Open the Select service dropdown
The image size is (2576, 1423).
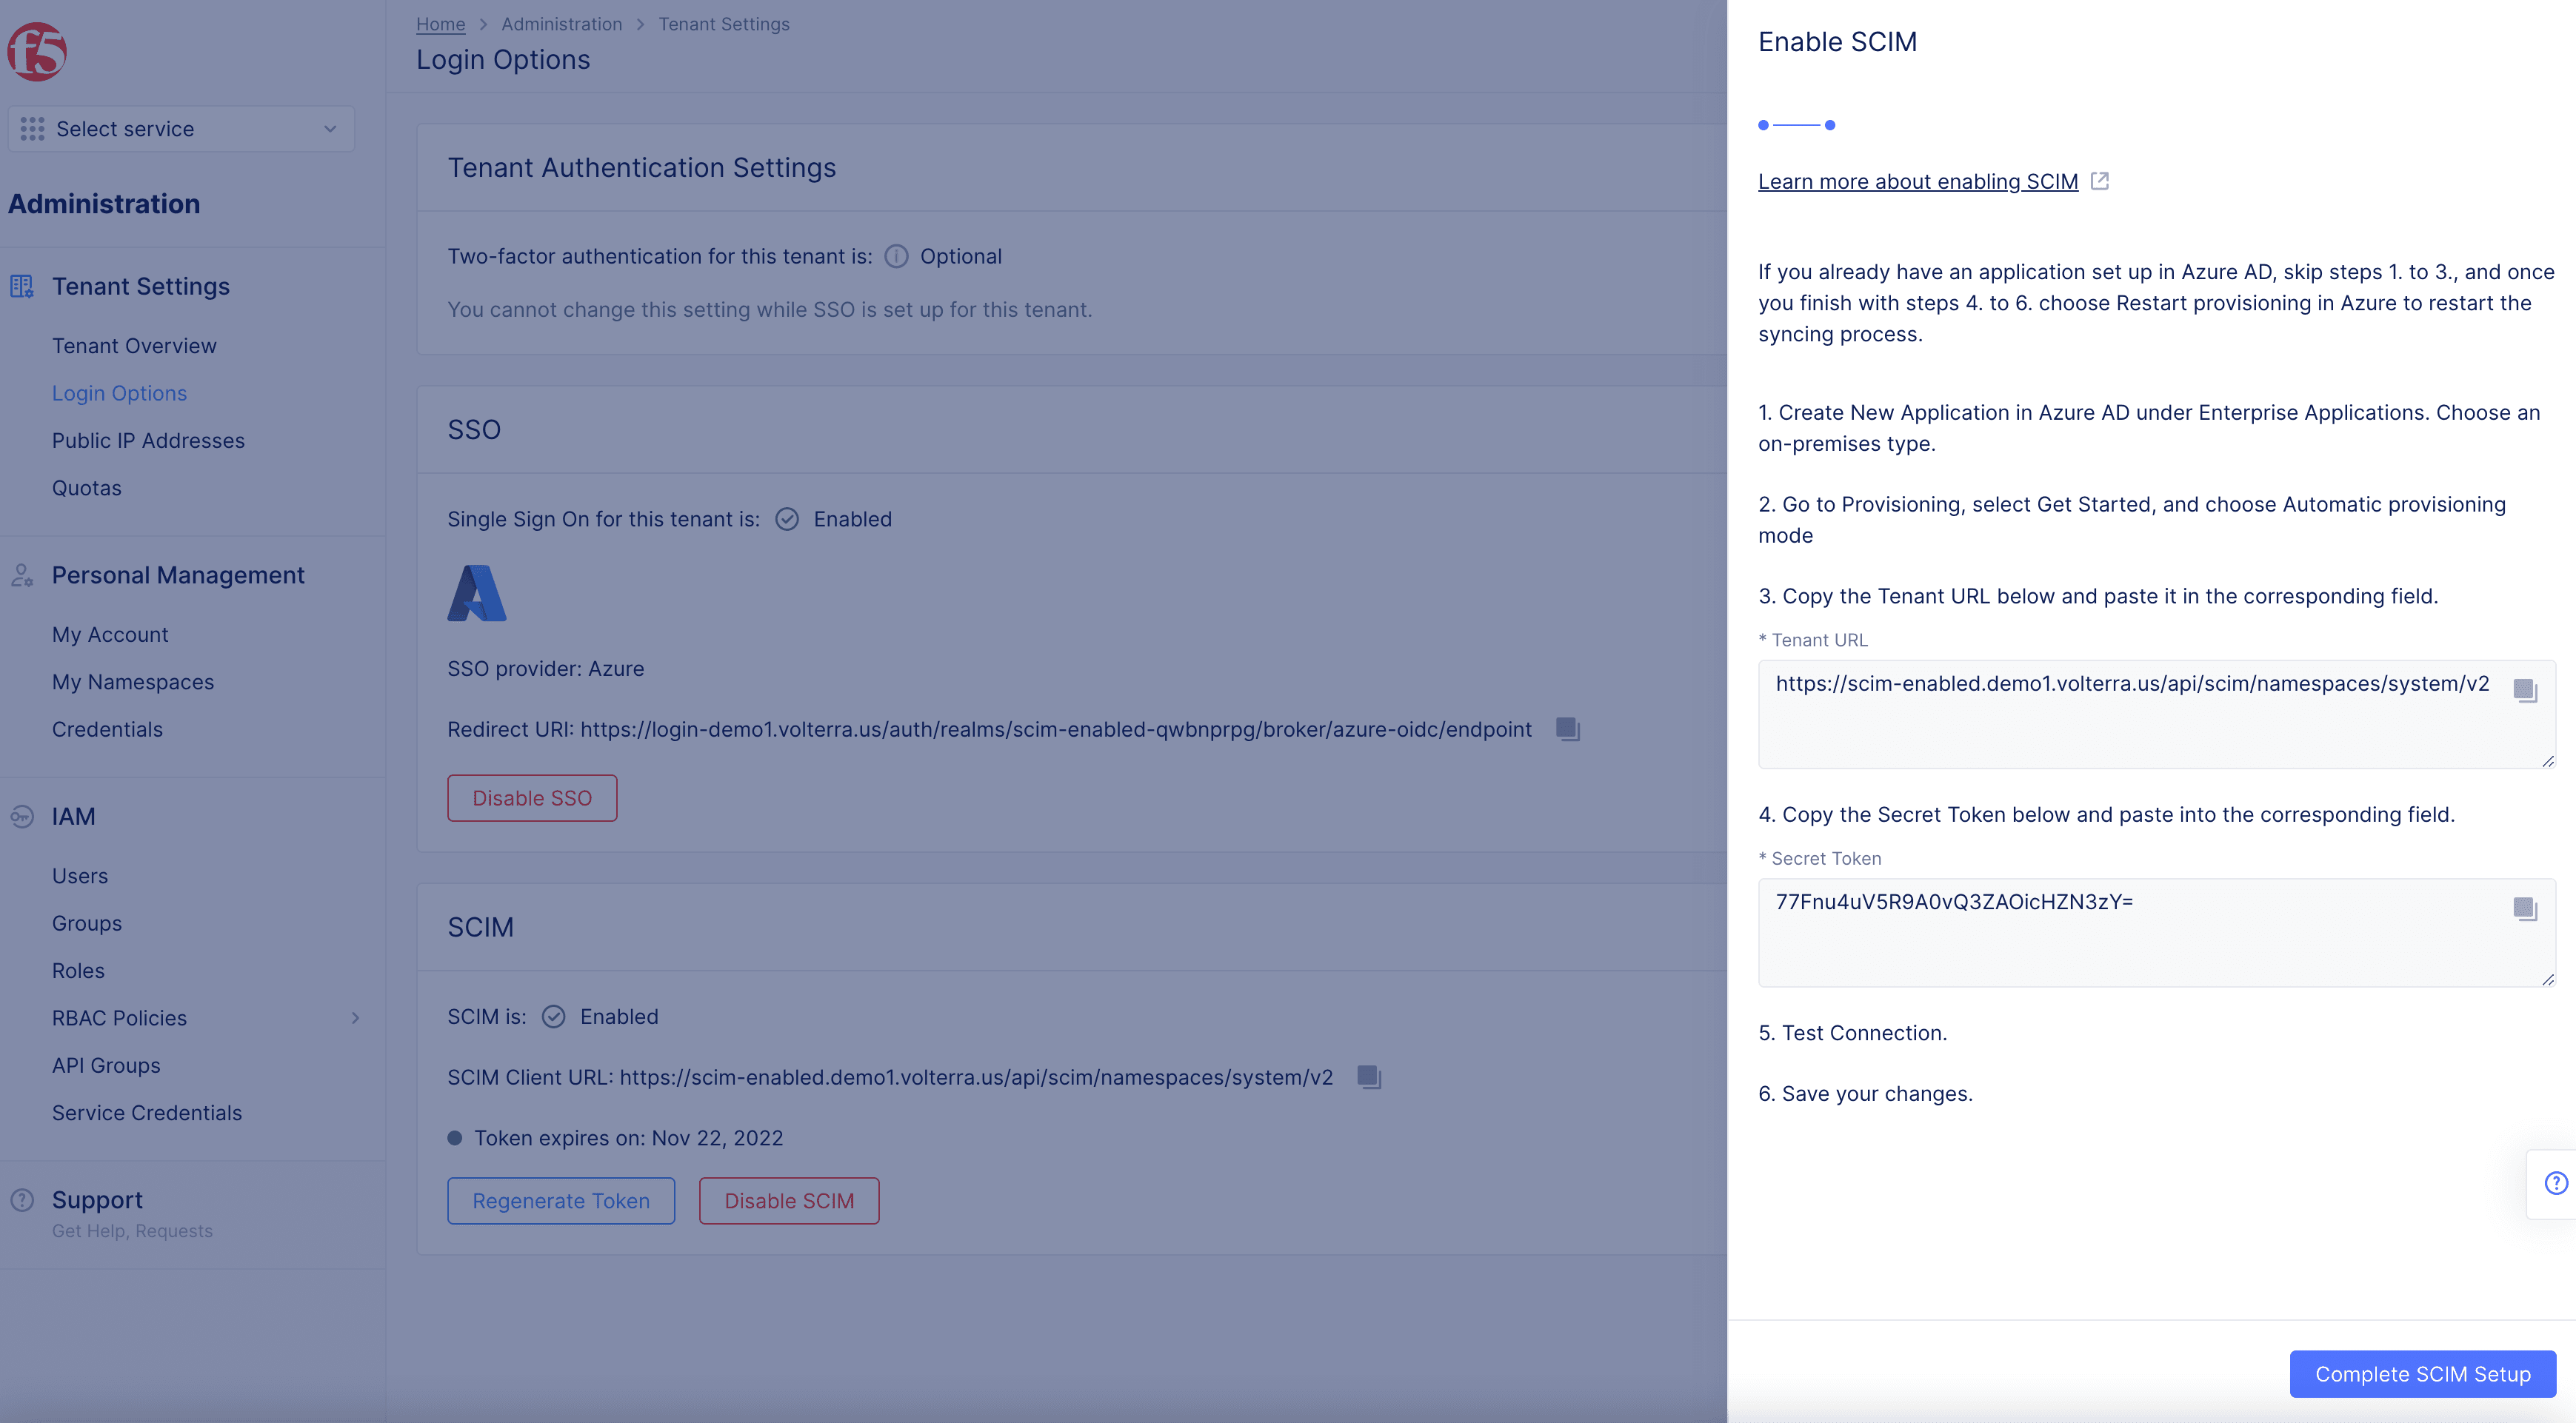pos(181,129)
